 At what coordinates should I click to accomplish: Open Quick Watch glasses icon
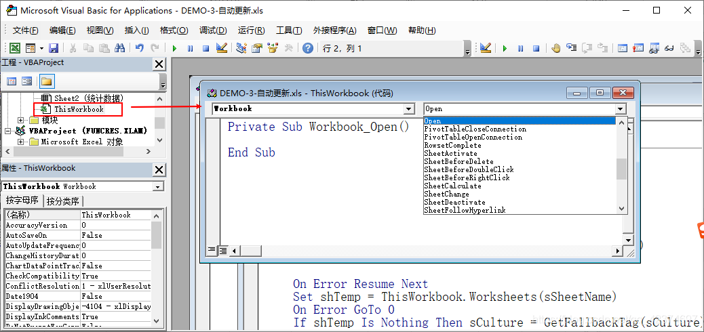(x=669, y=49)
